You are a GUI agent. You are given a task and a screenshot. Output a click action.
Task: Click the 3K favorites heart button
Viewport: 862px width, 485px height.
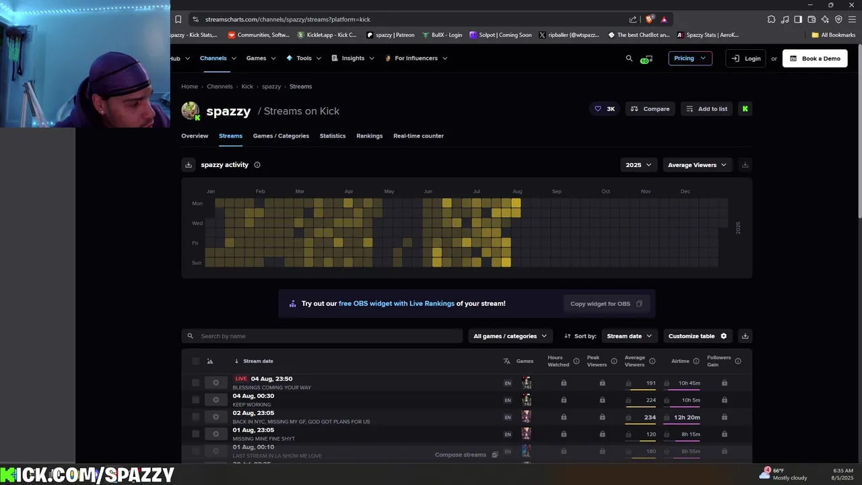604,109
